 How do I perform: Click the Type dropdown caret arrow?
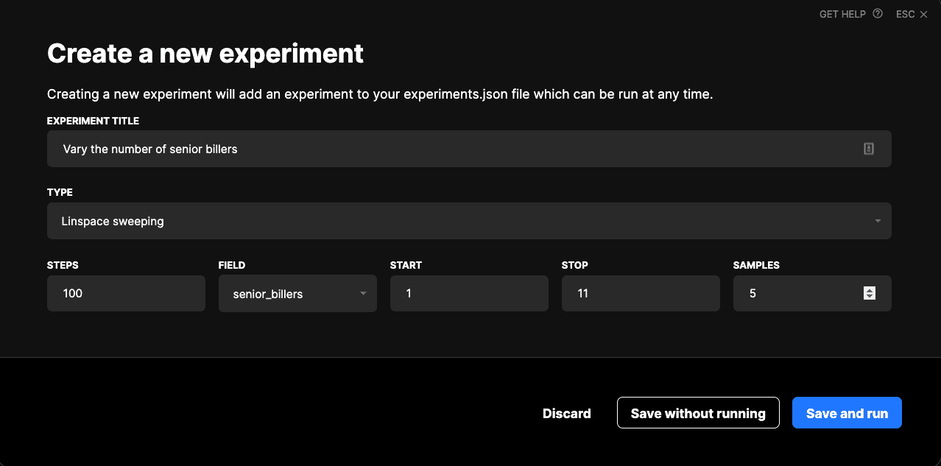pos(878,221)
